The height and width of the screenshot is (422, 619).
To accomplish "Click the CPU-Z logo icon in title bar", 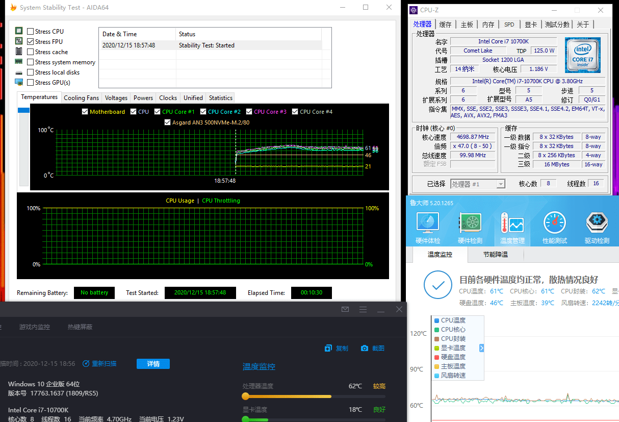I will pyautogui.click(x=414, y=10).
